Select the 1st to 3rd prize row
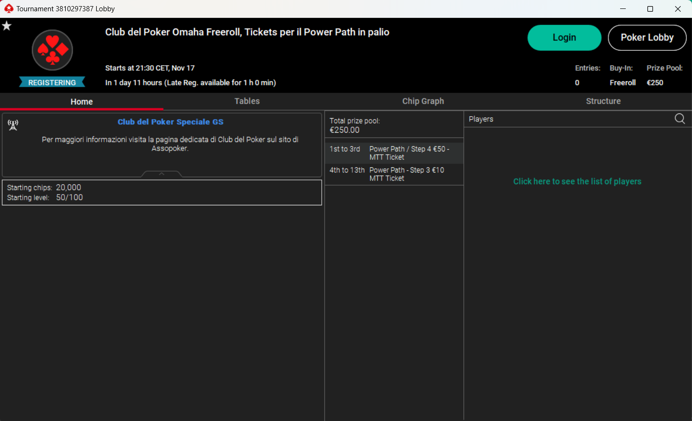Viewport: 692px width, 421px height. (394, 153)
